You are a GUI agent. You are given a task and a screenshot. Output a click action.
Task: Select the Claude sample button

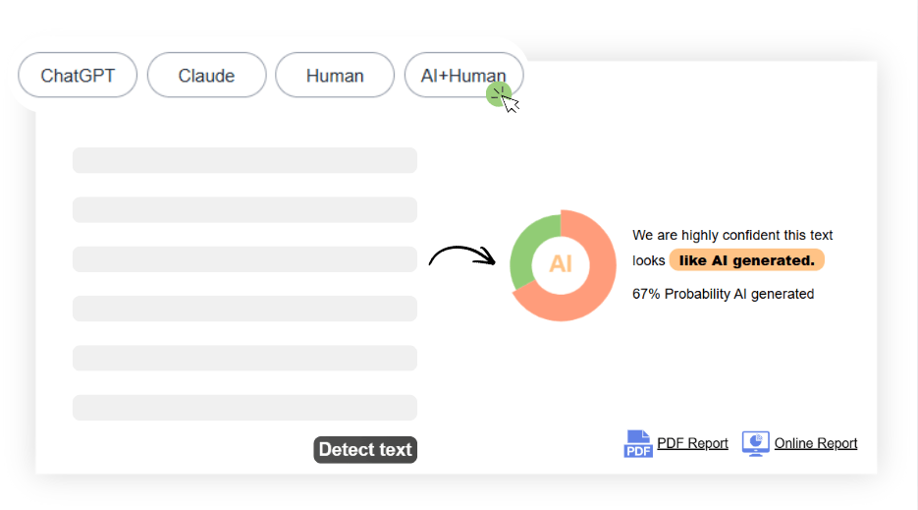pos(206,75)
